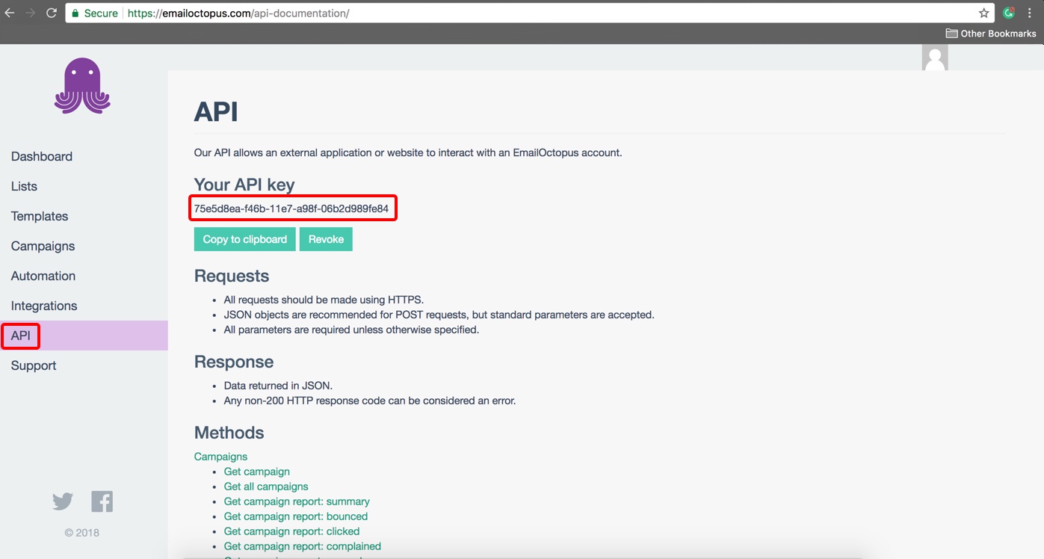Click the Secure padlock indicator
The image size is (1044, 559).
tap(94, 13)
